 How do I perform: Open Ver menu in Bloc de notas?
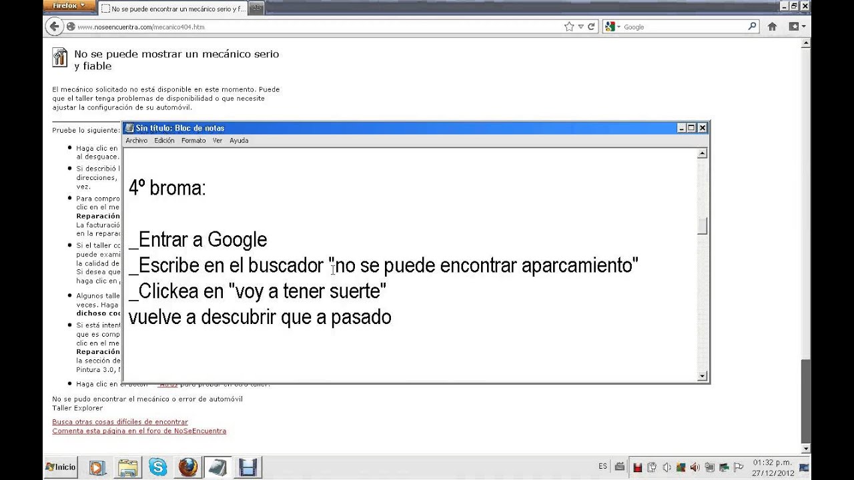pos(218,141)
